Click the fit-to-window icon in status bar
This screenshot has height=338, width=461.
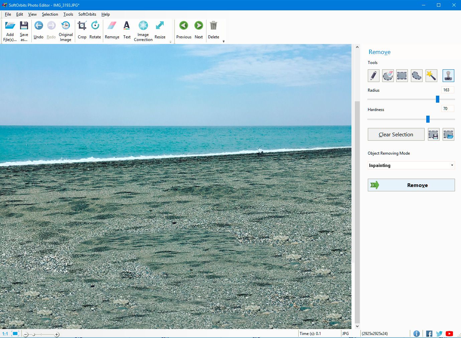click(x=15, y=334)
